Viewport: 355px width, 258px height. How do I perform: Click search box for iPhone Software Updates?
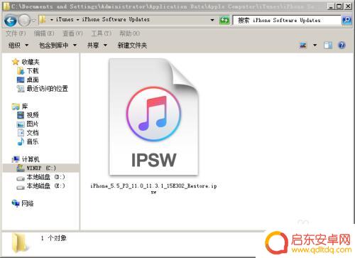pyautogui.click(x=287, y=20)
